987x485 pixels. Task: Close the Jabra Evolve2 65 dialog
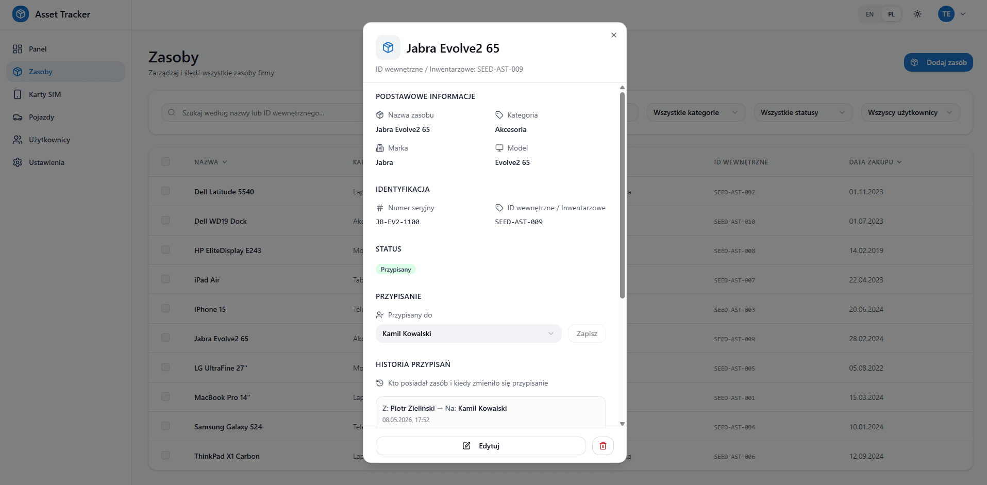[x=614, y=35]
